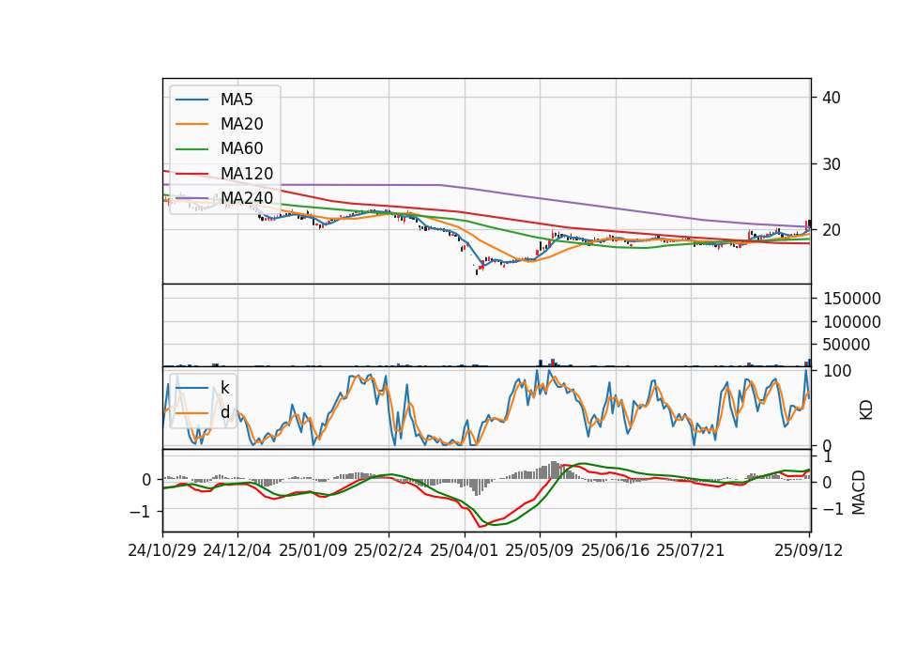Click the price axis value 20
This screenshot has height=648, width=901.
coord(832,231)
